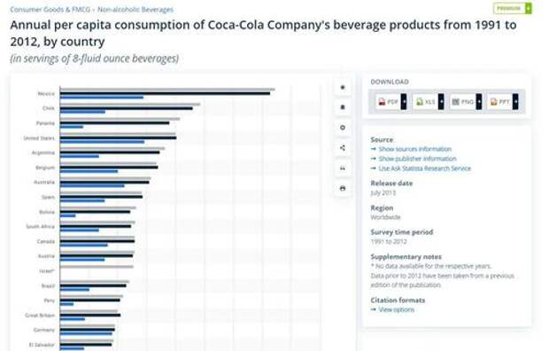549x351 pixels.
Task: Open Use Ask Statista Research Service link
Action: click(425, 168)
